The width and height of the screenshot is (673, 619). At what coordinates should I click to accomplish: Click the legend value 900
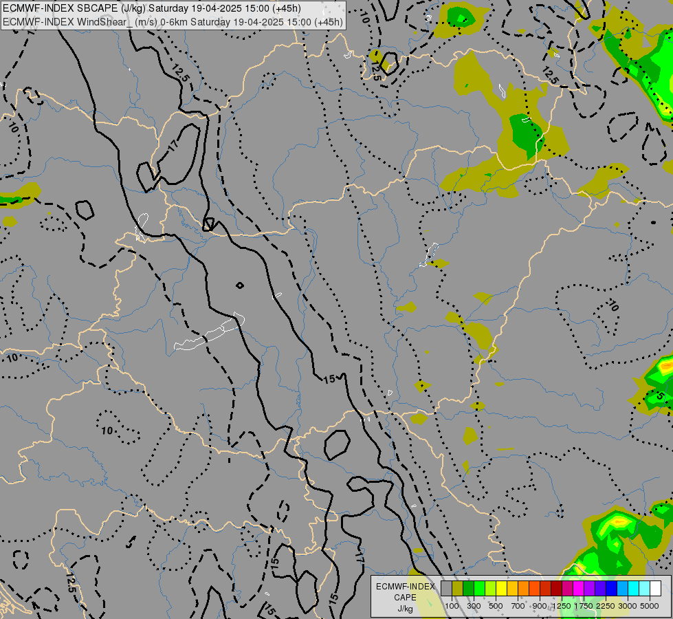540,606
